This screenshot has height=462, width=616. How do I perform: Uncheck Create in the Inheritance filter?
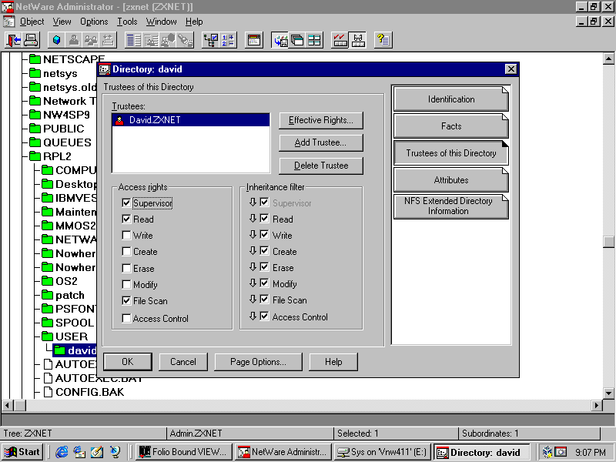[x=264, y=251]
